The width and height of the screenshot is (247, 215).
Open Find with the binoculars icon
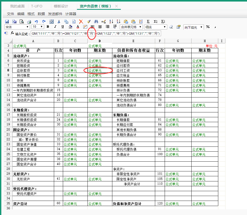(96, 22)
